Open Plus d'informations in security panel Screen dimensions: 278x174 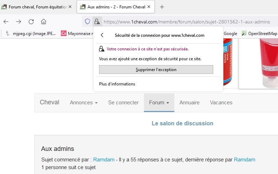pos(117,84)
